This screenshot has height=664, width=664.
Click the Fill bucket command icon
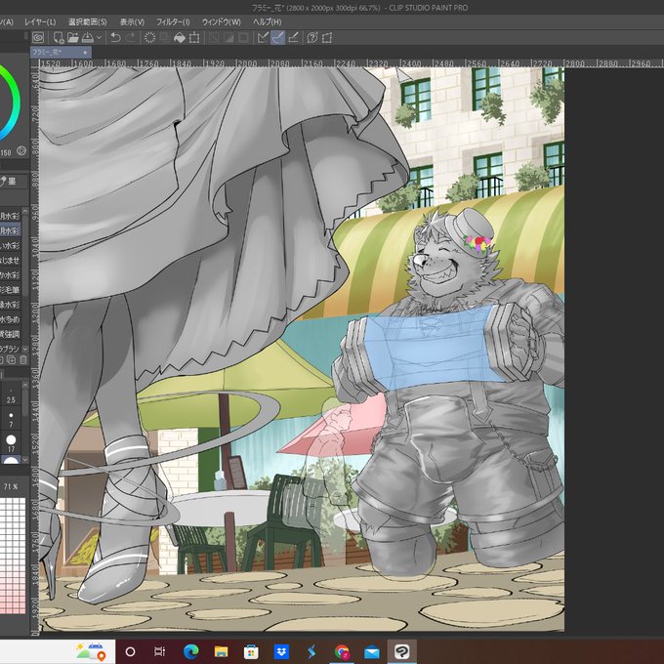(180, 38)
